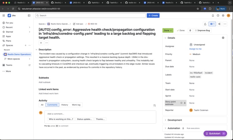Viewport: 233px width, 140px height.
Task: Switch to the History tab
Action: pyautogui.click(x=64, y=105)
